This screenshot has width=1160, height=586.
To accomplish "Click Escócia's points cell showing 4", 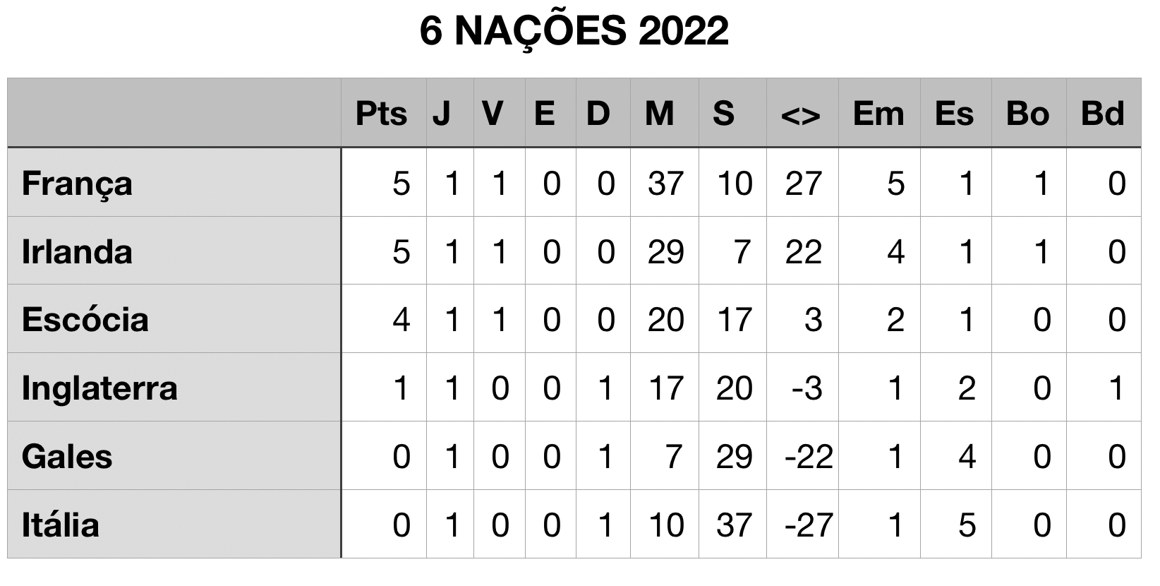I will pyautogui.click(x=383, y=319).
